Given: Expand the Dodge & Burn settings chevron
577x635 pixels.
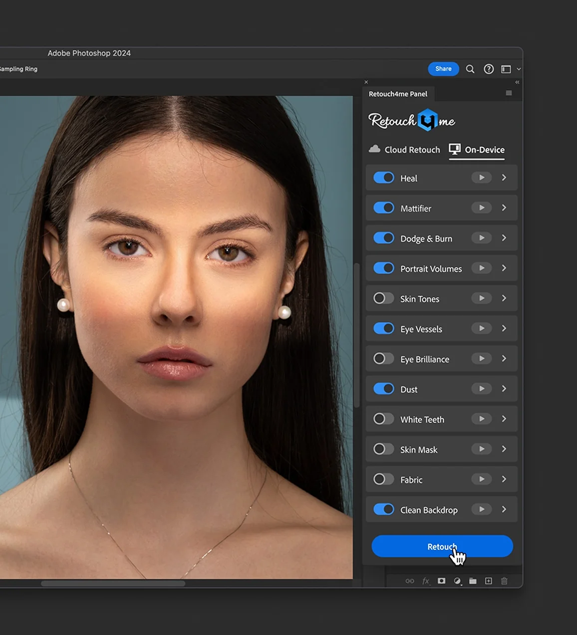Looking at the screenshot, I should coord(504,238).
